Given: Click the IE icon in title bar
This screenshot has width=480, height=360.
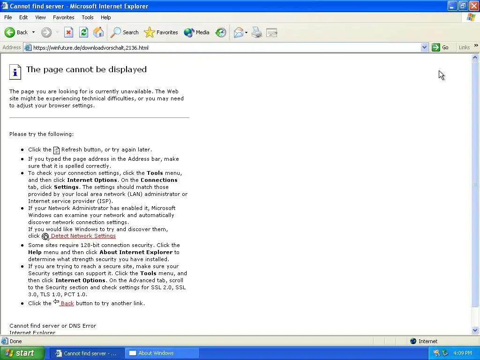Looking at the screenshot, I should tap(4, 6).
